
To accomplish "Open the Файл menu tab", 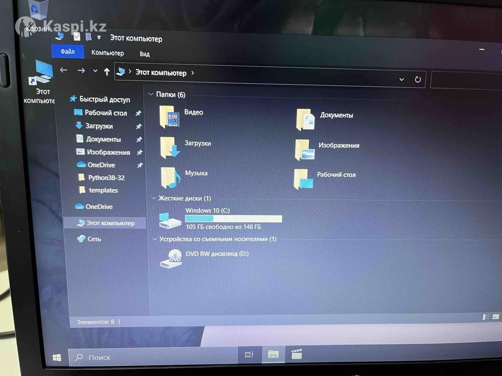I will click(67, 52).
